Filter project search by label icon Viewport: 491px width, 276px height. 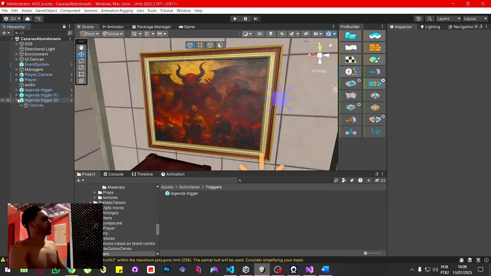[352, 181]
